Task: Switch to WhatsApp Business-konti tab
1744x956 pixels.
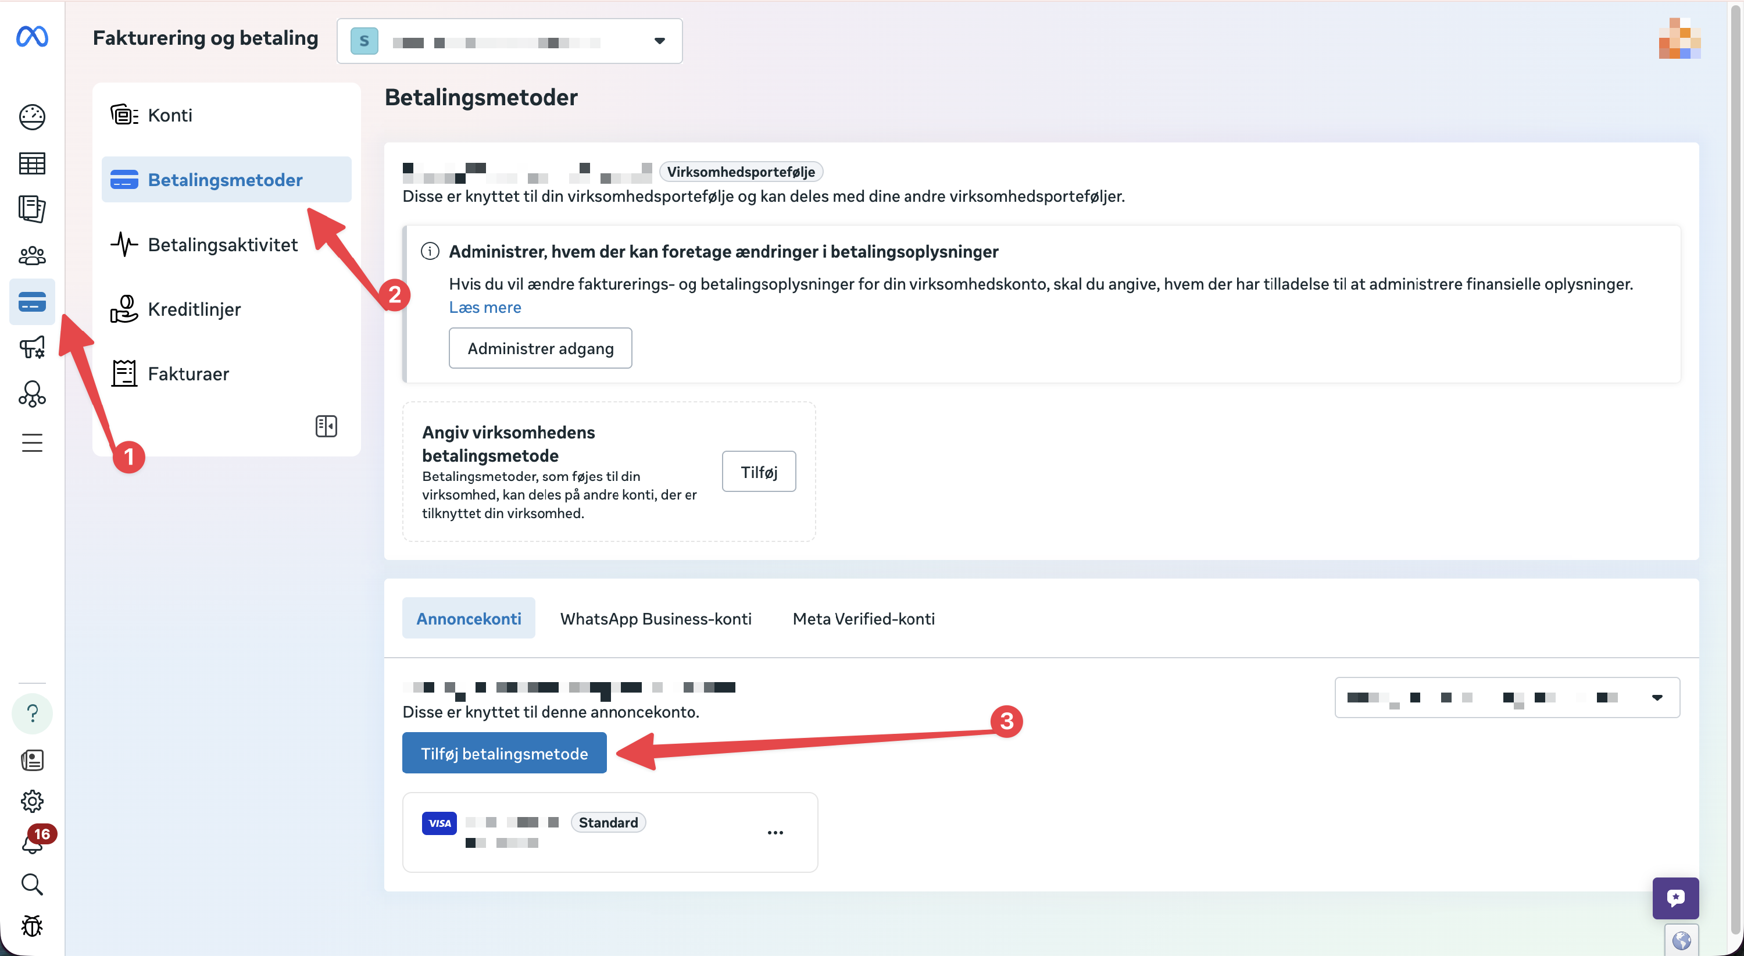Action: coord(655,618)
